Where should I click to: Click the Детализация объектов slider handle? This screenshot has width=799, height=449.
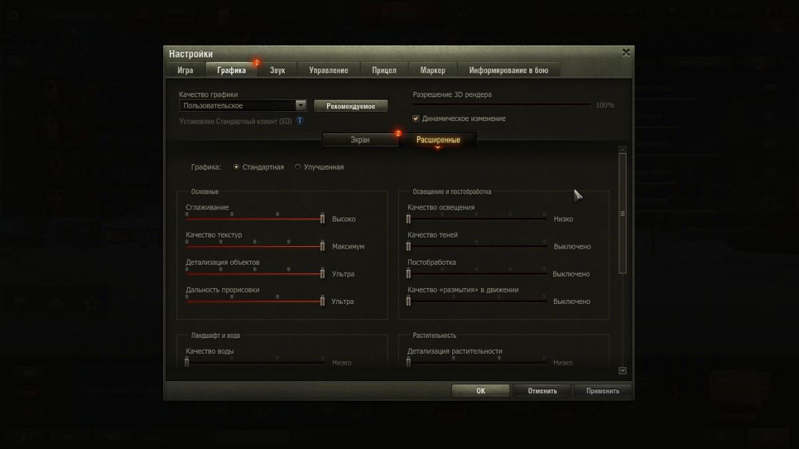[322, 273]
